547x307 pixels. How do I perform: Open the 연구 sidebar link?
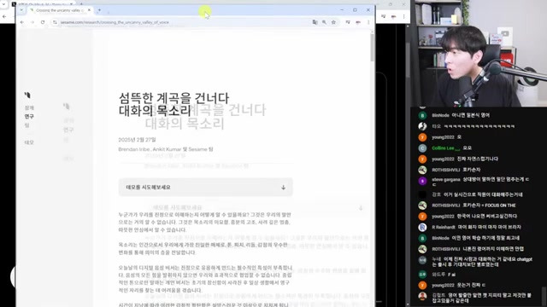[29, 116]
